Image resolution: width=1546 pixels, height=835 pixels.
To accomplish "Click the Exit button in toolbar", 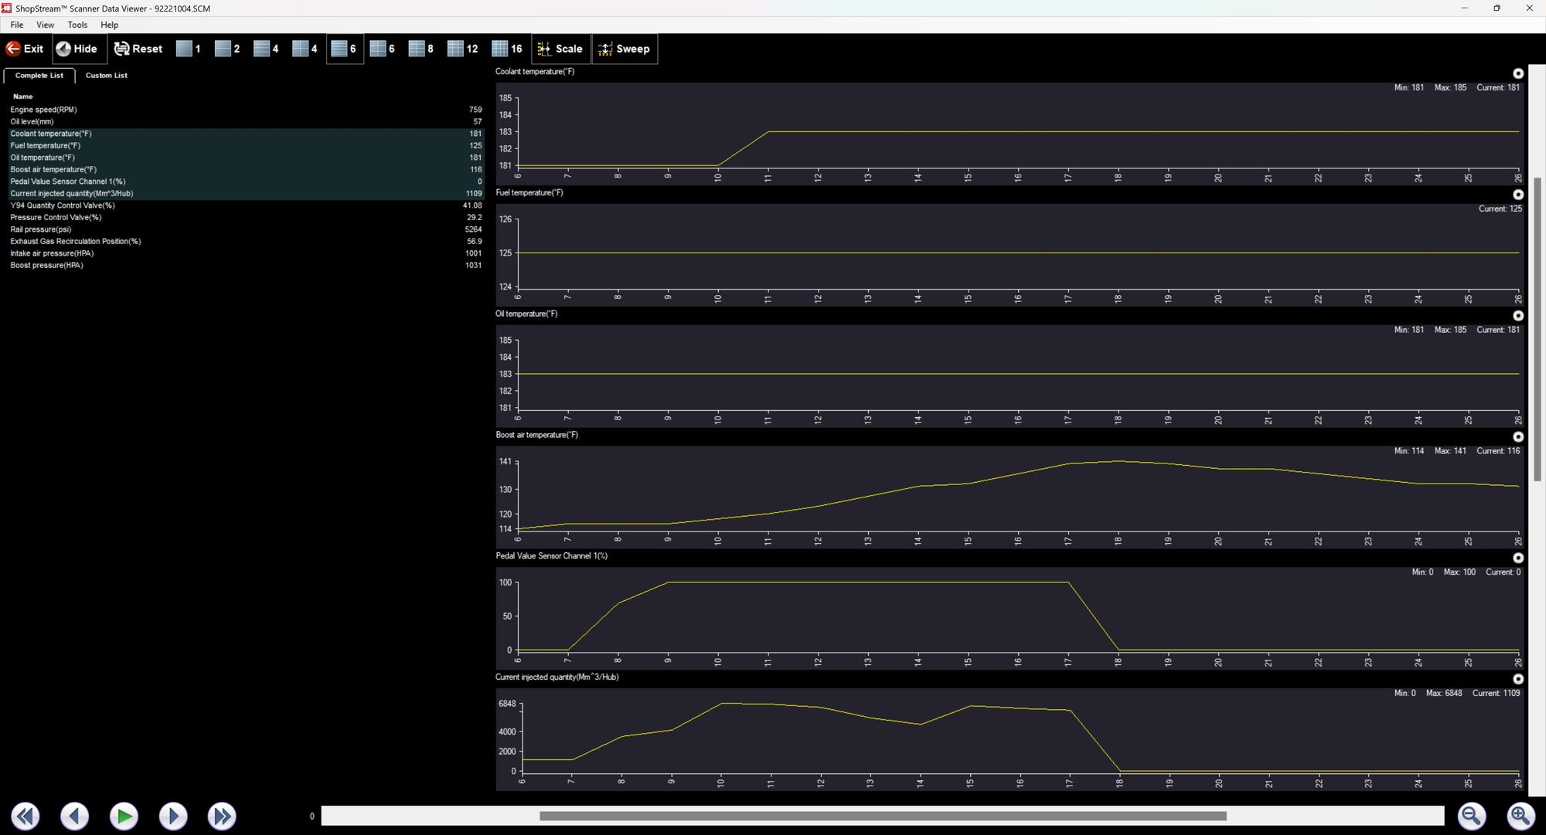I will [25, 49].
